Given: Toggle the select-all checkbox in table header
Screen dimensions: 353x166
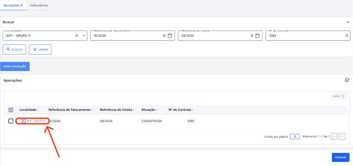Looking at the screenshot, I should 11,110.
